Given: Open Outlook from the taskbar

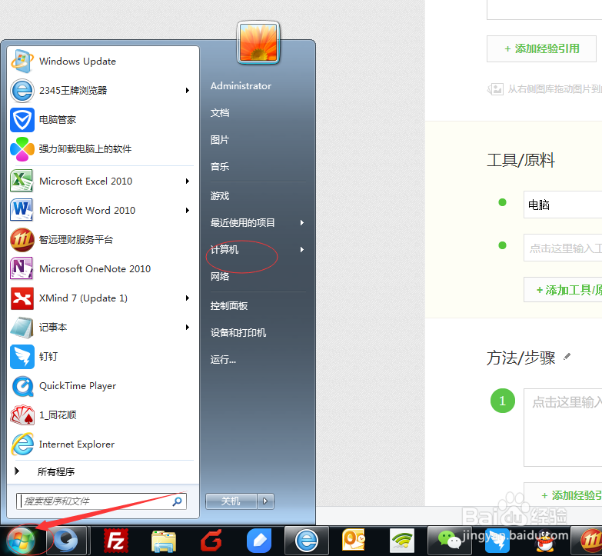Looking at the screenshot, I should [x=354, y=541].
